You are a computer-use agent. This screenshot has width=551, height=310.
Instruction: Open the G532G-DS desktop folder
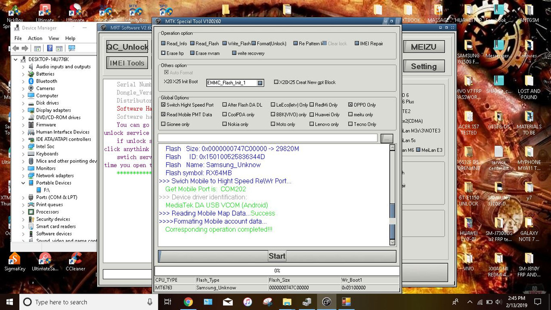pos(498,120)
